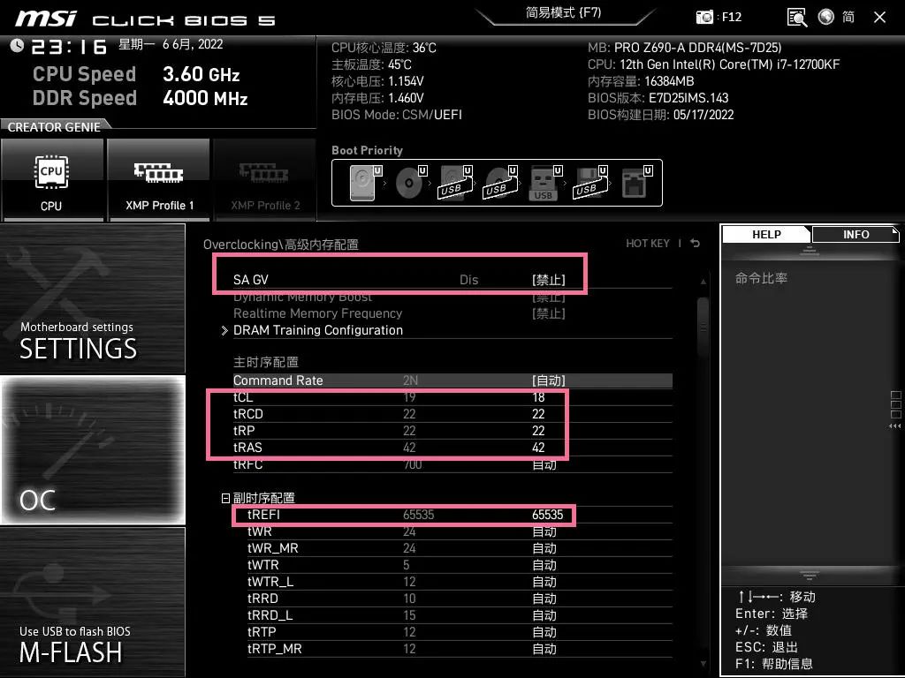Open the search magnifier icon
Image resolution: width=905 pixels, height=678 pixels.
(x=796, y=16)
